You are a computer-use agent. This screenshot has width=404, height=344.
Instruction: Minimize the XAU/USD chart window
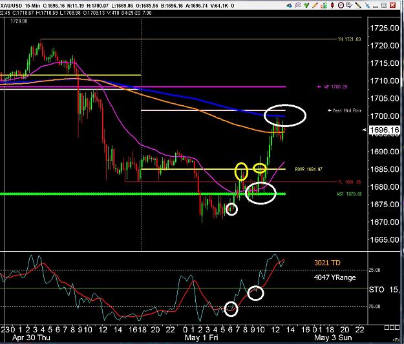pos(376,6)
